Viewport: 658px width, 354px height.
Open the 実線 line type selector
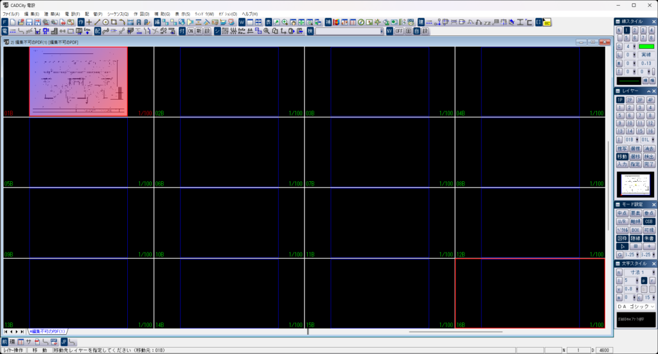click(645, 55)
